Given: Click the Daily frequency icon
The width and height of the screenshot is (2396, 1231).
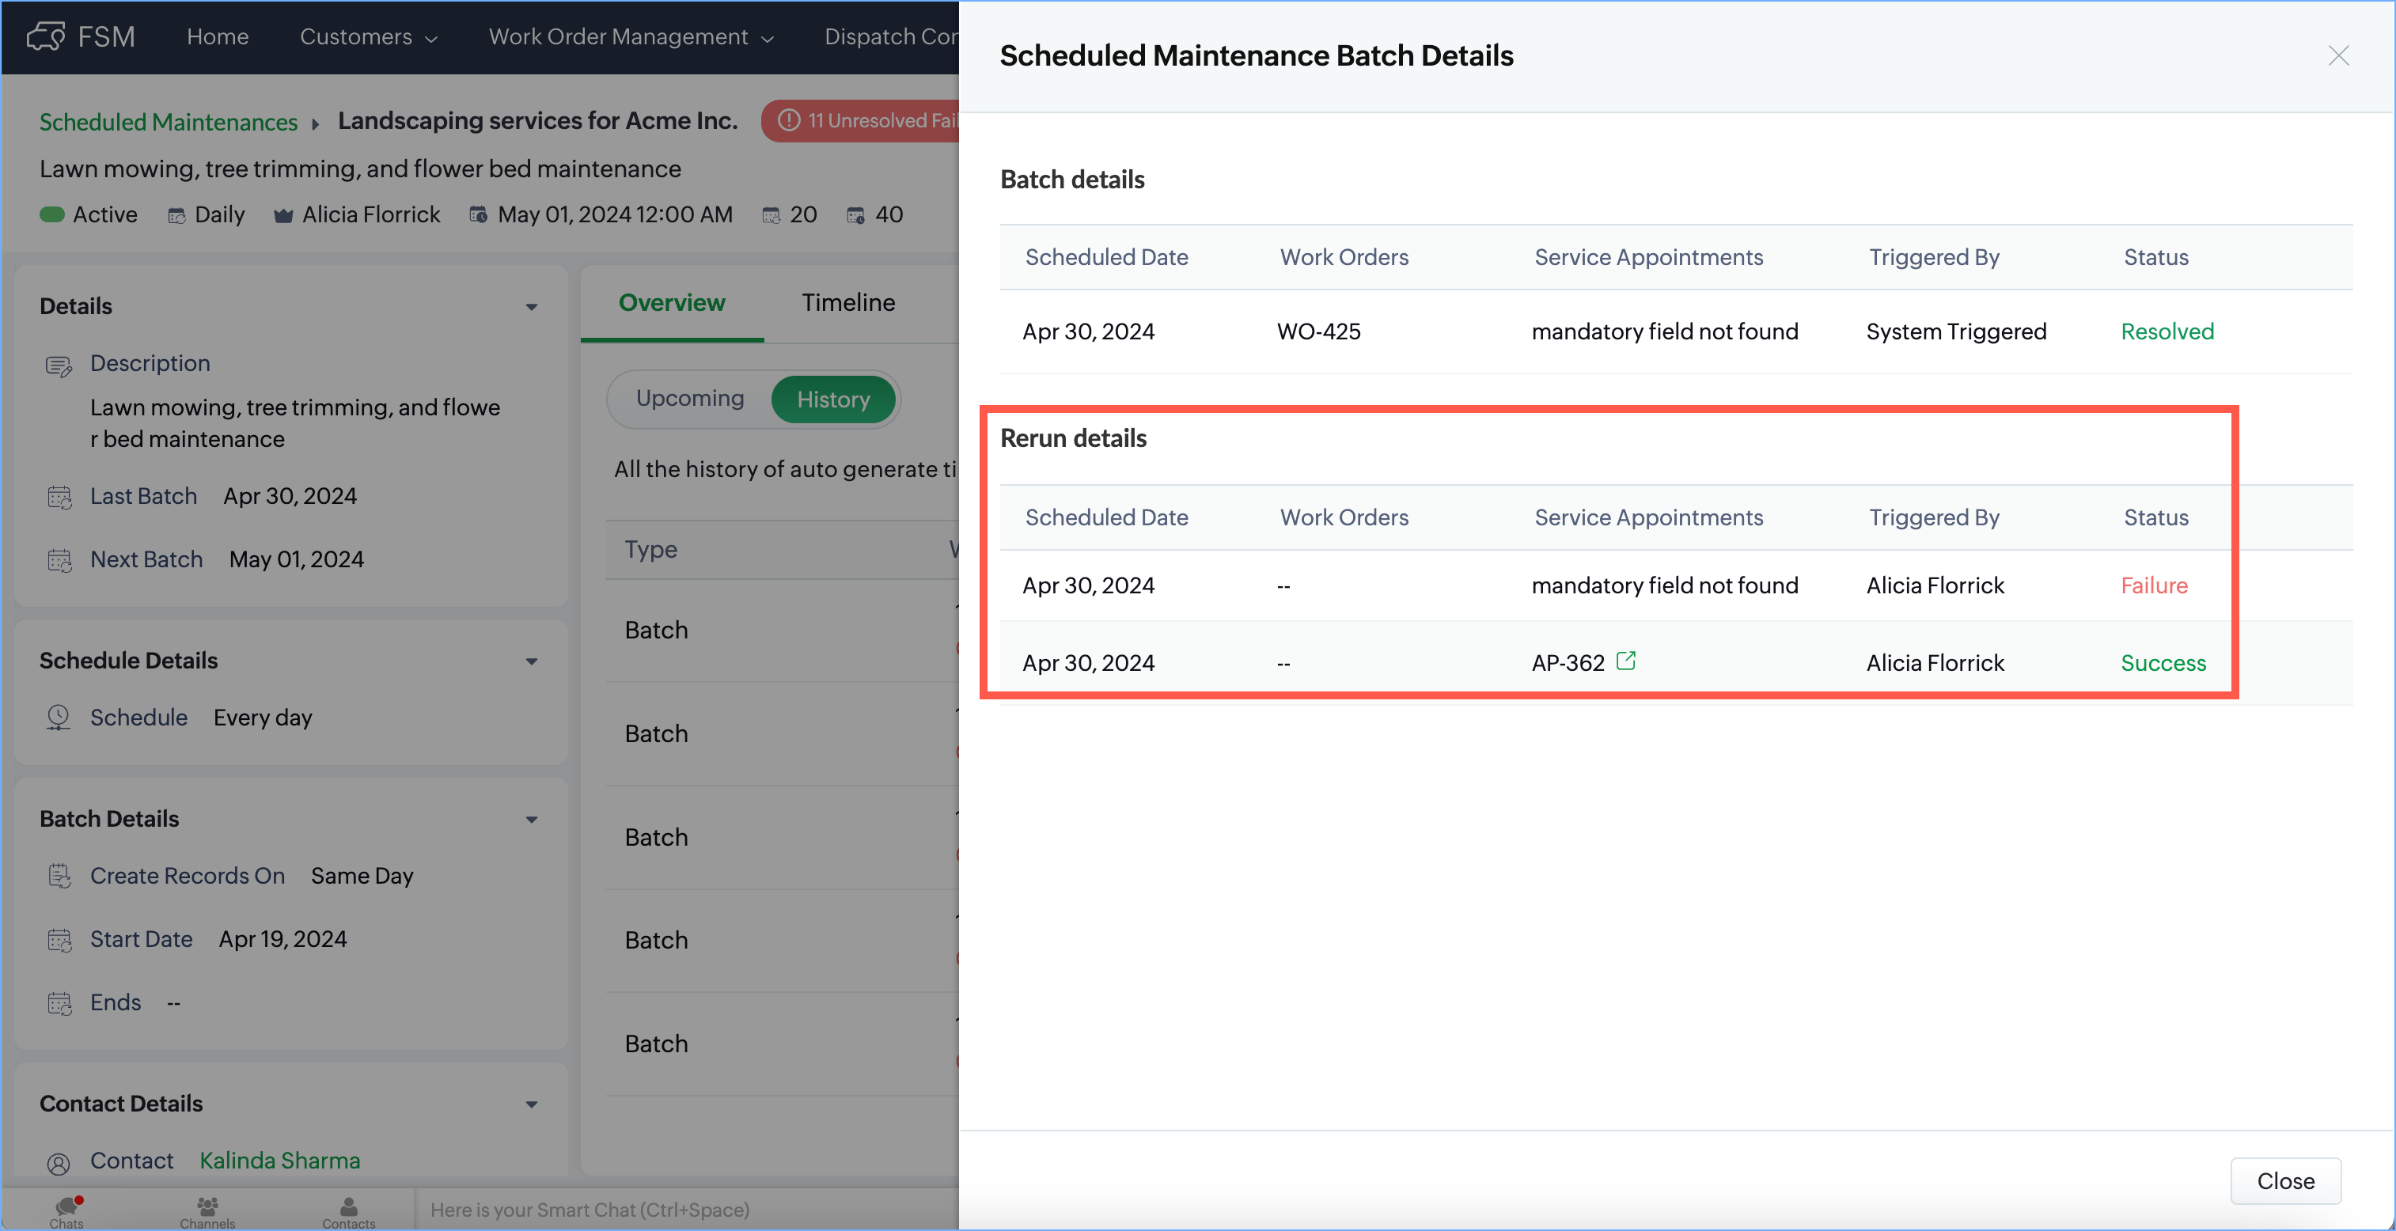Looking at the screenshot, I should [176, 216].
